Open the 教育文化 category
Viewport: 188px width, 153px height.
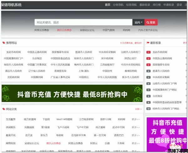click(11, 135)
